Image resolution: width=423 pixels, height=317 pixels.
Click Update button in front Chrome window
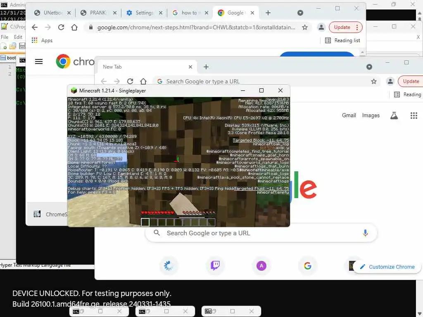tap(411, 81)
